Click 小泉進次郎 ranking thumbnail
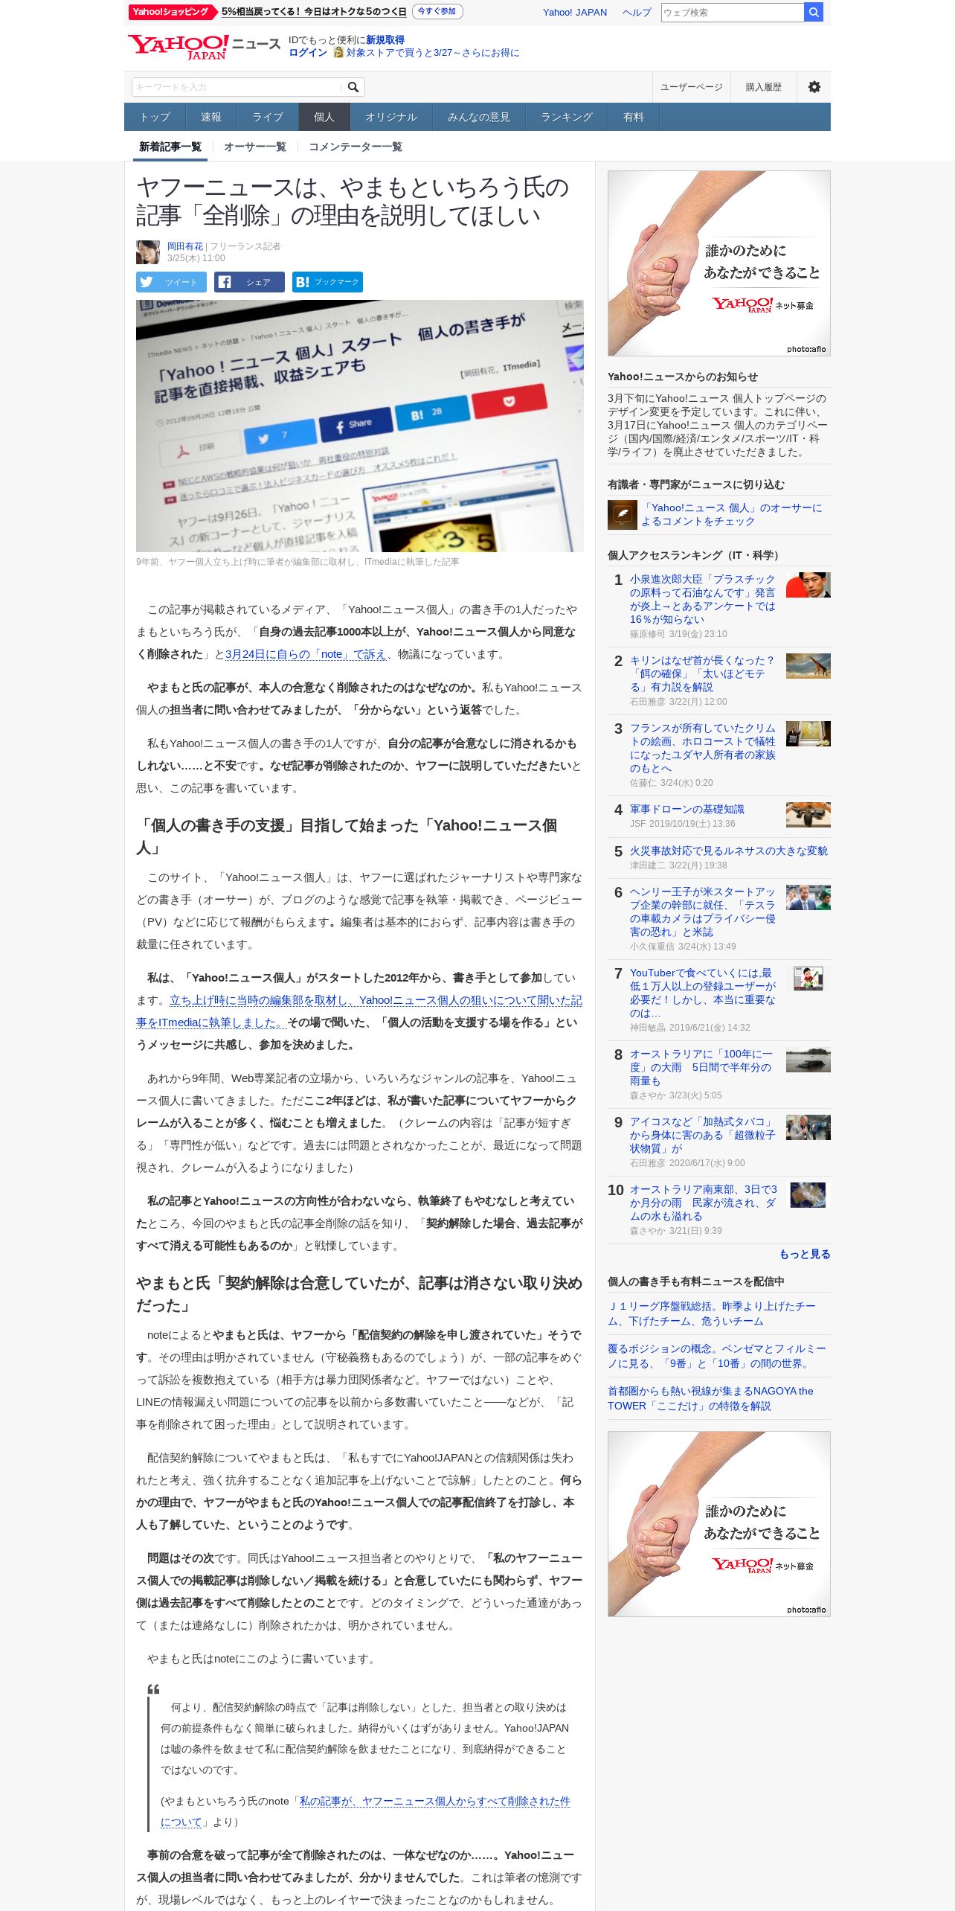 808,585
